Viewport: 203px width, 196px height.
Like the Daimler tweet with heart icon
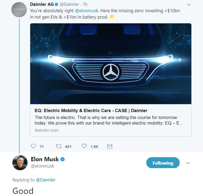[84, 146]
